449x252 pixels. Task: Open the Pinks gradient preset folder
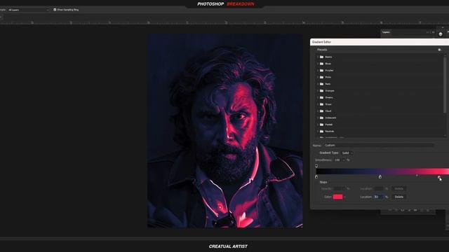pyautogui.click(x=321, y=77)
